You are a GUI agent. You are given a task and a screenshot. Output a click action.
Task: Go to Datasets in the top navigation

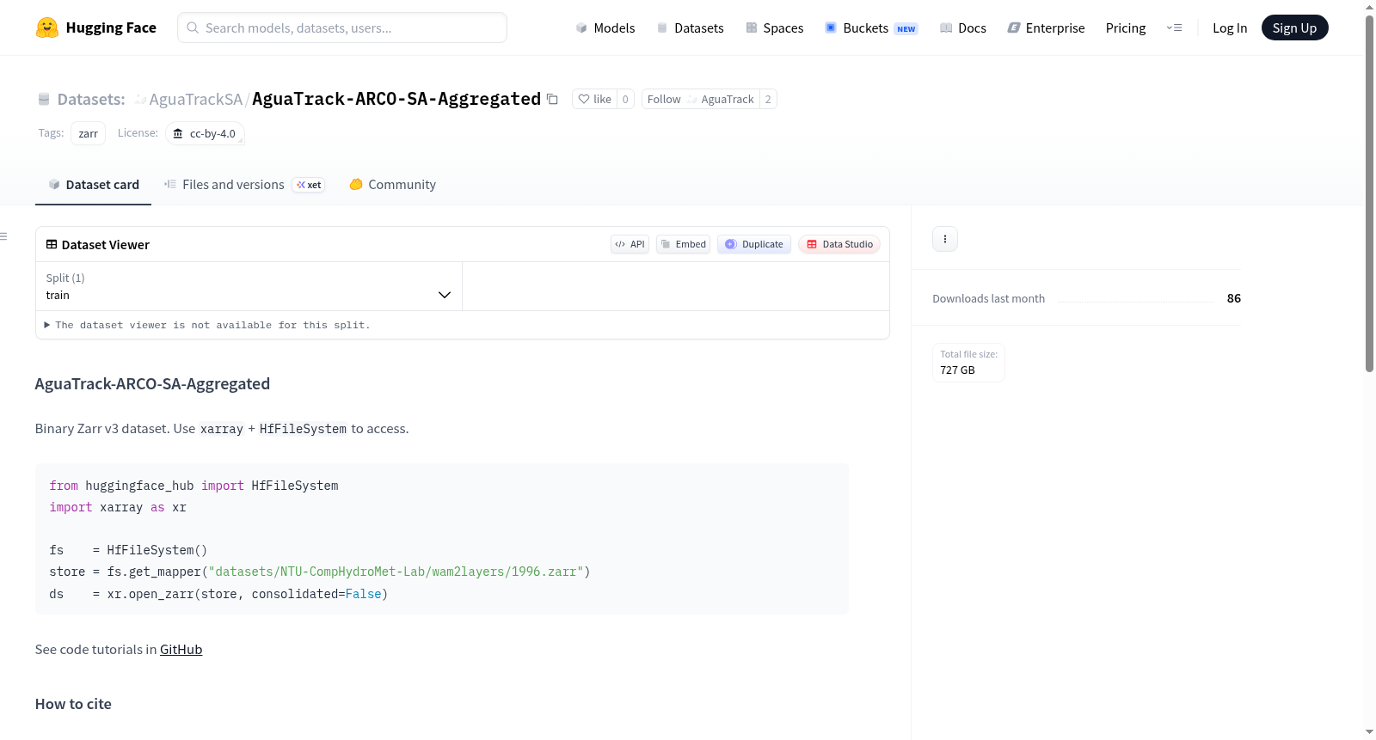[690, 28]
